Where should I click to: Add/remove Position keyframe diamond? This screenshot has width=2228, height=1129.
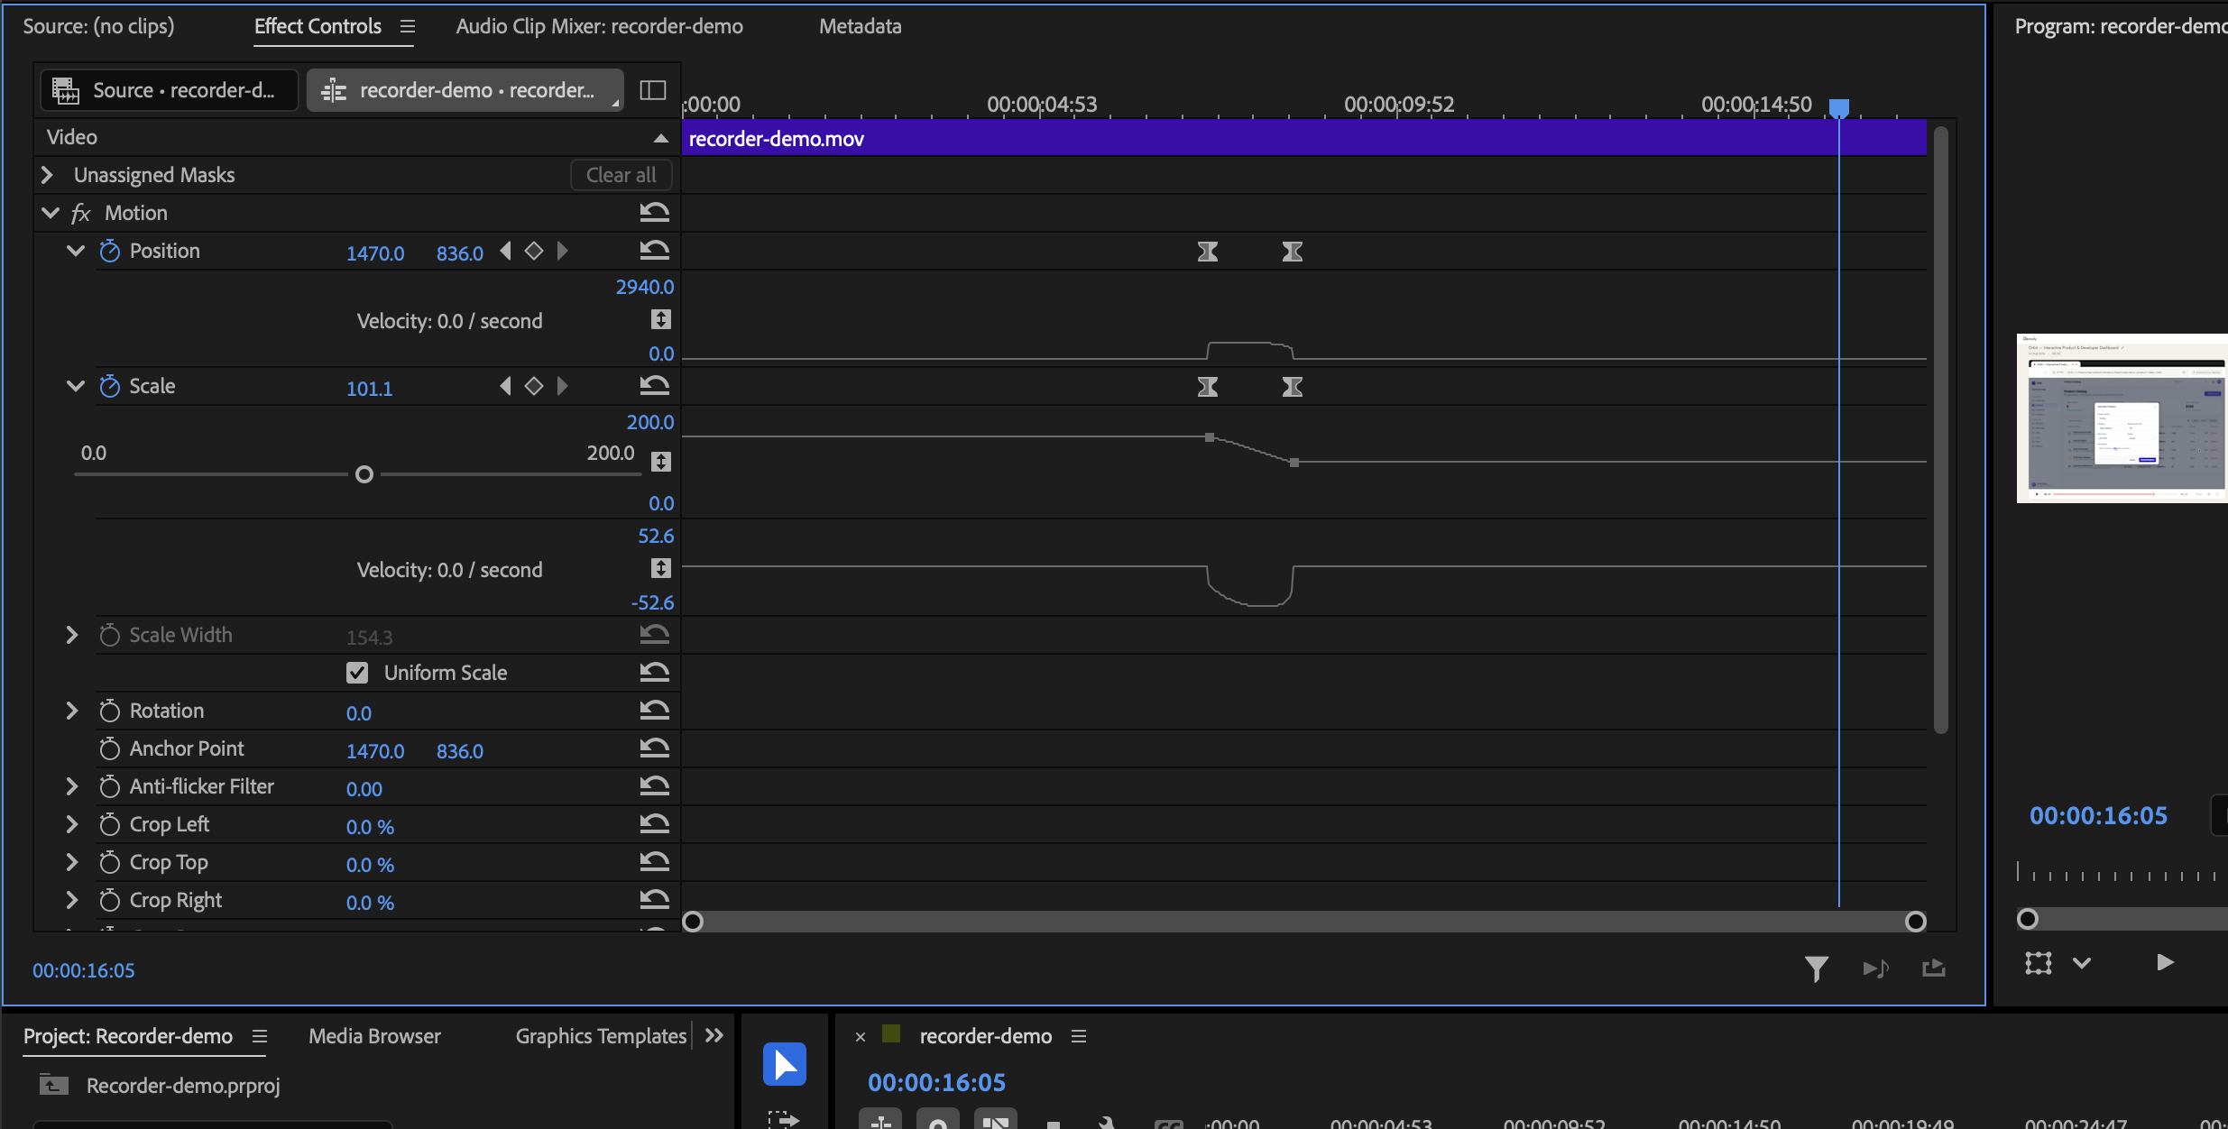[534, 251]
